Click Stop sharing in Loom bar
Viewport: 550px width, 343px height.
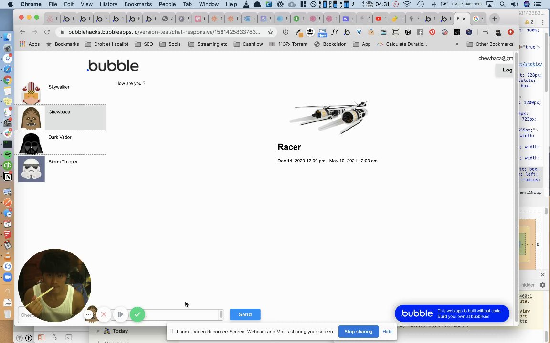[x=358, y=332]
